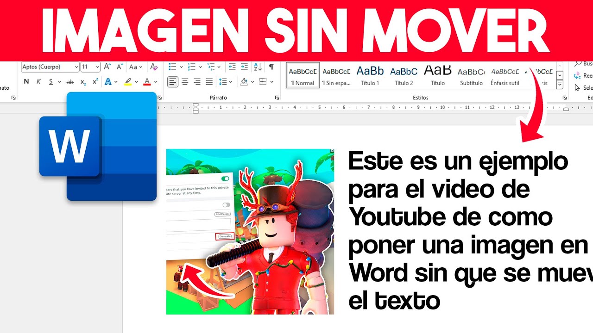Open Estilos pane launcher
Viewport: 593px width, 333px height.
tap(565, 98)
